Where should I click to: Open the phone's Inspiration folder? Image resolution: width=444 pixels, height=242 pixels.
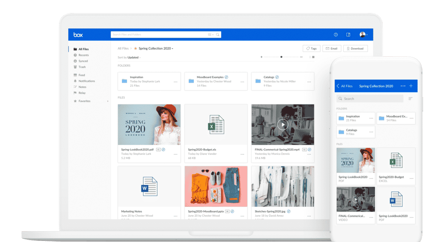click(356, 118)
